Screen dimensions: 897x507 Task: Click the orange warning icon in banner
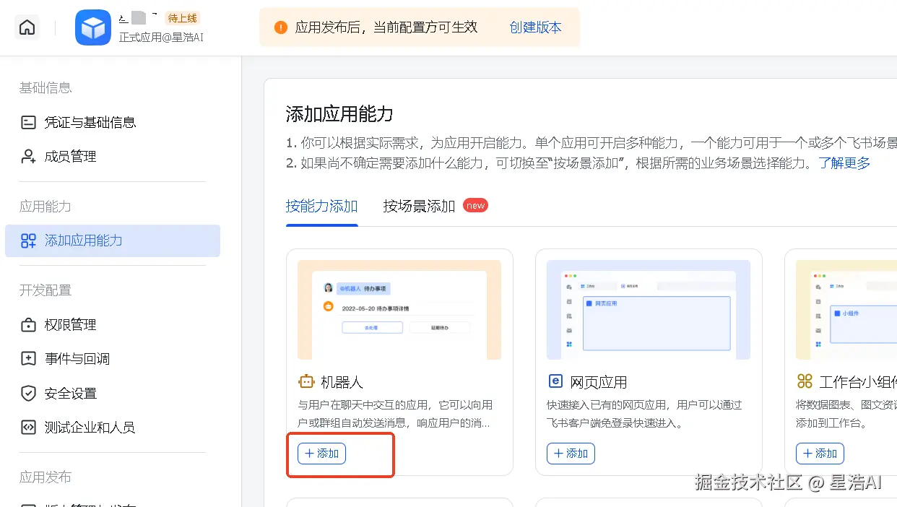point(281,27)
